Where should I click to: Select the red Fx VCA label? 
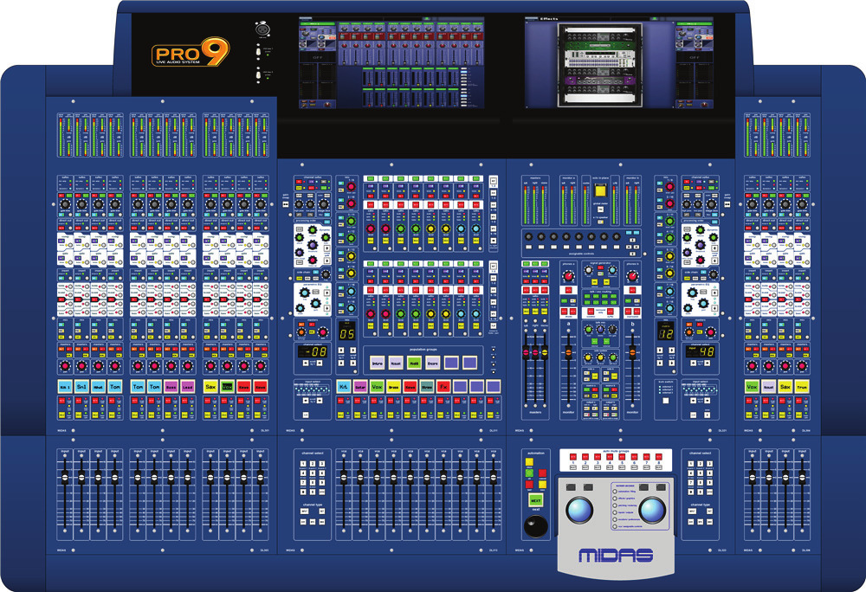[443, 386]
